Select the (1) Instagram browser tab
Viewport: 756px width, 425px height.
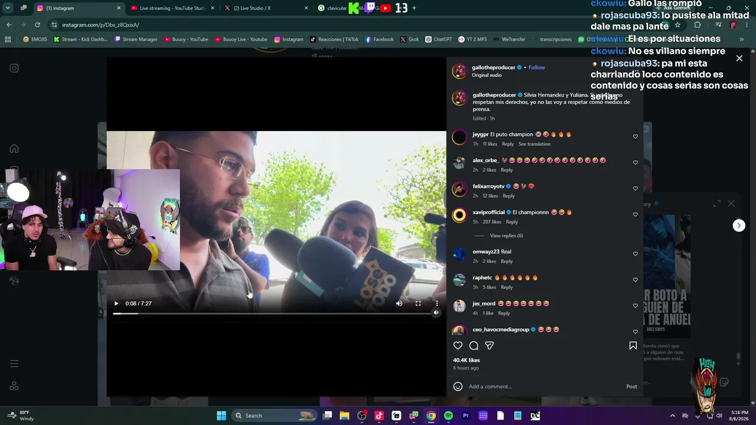point(78,8)
